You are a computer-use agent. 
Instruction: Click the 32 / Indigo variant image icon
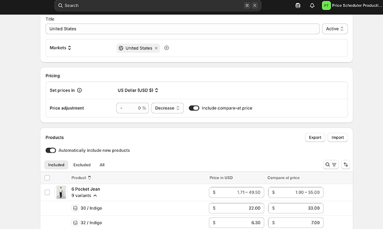pyautogui.click(x=75, y=222)
